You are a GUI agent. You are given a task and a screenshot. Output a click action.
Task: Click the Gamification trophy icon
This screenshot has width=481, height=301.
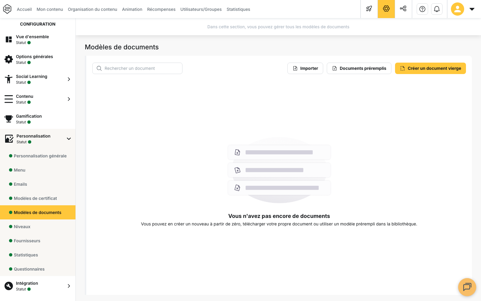(x=9, y=119)
